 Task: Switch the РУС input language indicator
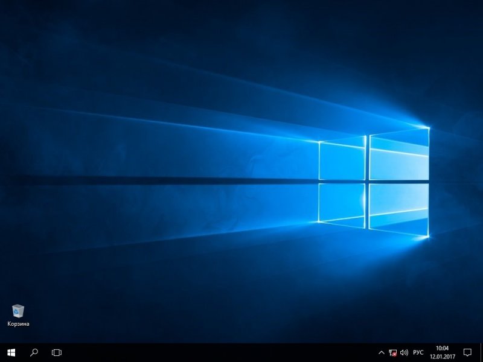pos(418,353)
